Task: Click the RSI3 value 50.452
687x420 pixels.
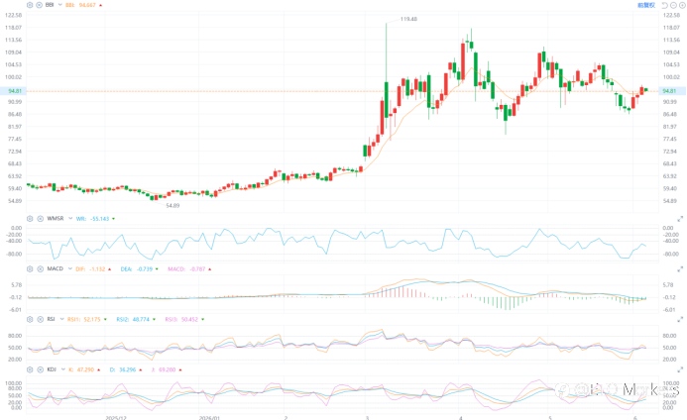Action: [x=189, y=319]
